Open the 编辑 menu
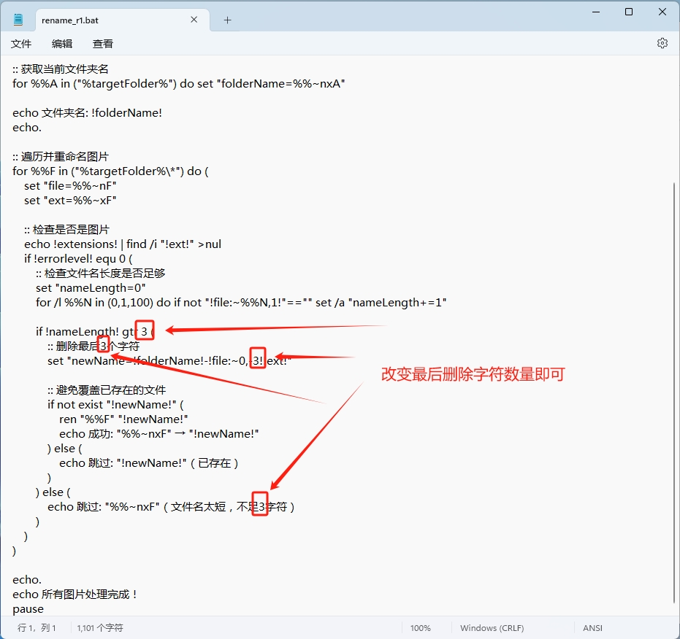680x639 pixels. [62, 44]
